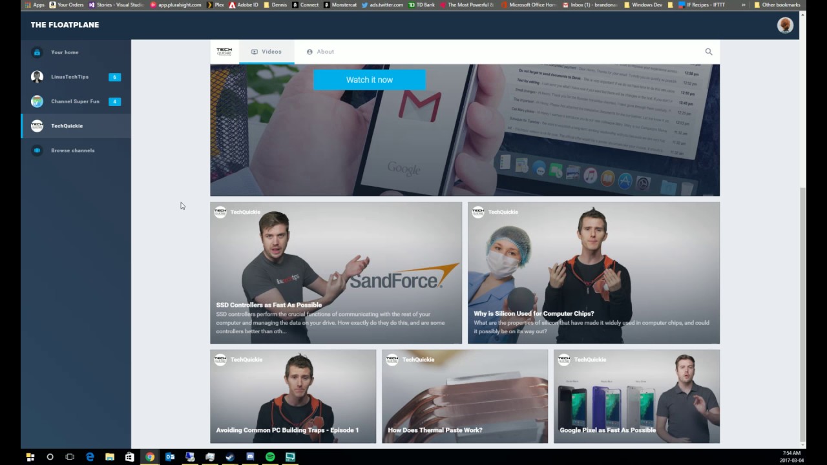Screen dimensions: 827x465
Task: Switch to the About tab
Action: tap(320, 52)
